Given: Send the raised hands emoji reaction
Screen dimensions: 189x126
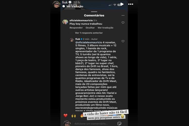Looking at the screenshot, I should [x=74, y=116].
